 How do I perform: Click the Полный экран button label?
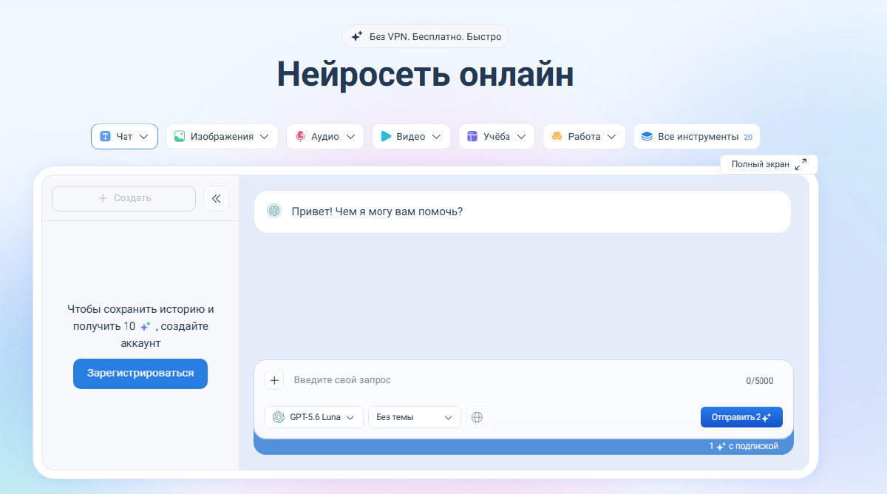pos(761,164)
